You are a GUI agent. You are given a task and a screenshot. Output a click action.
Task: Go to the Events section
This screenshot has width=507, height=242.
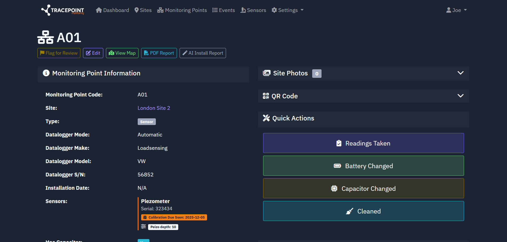click(x=224, y=10)
